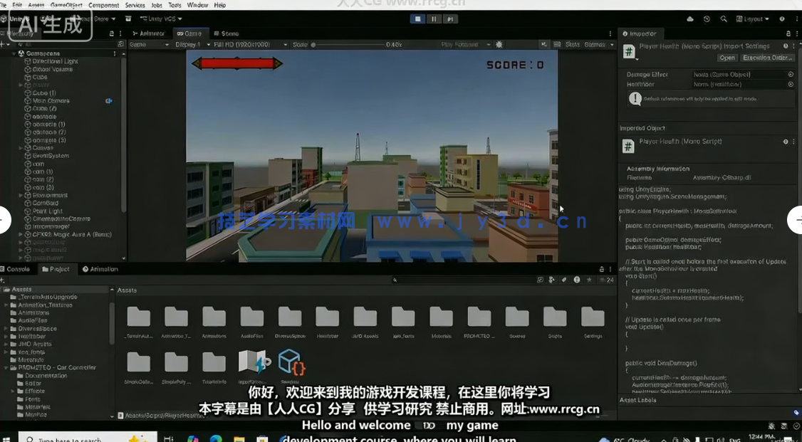Click the search icon in the Hierarchy panel

tap(19, 43)
